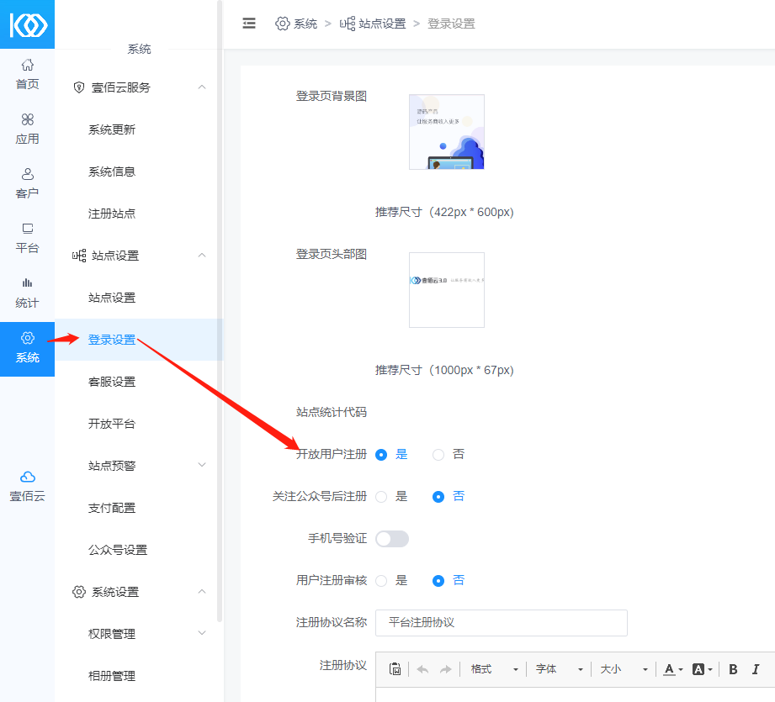Screen dimensions: 775x702
Task: Open the 格式 format dropdown in the editor
Action: point(493,669)
